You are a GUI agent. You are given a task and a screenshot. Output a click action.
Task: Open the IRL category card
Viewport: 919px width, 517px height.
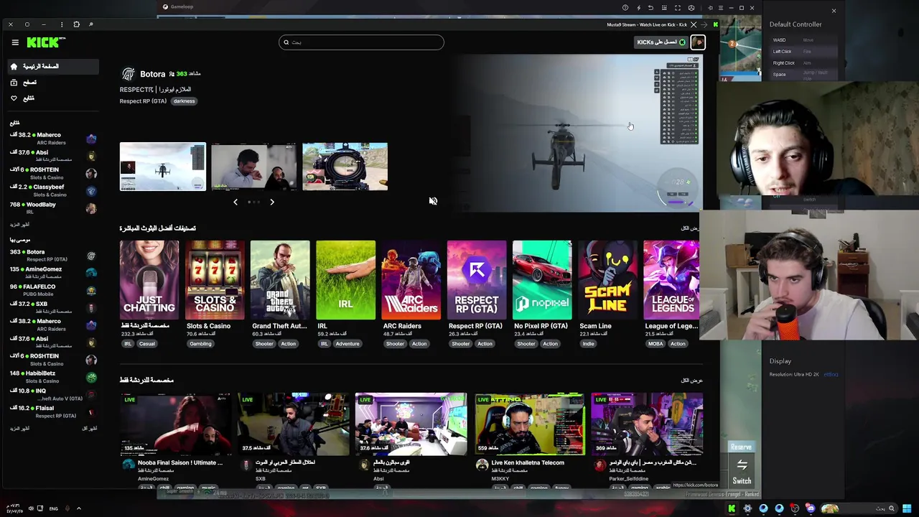click(345, 280)
